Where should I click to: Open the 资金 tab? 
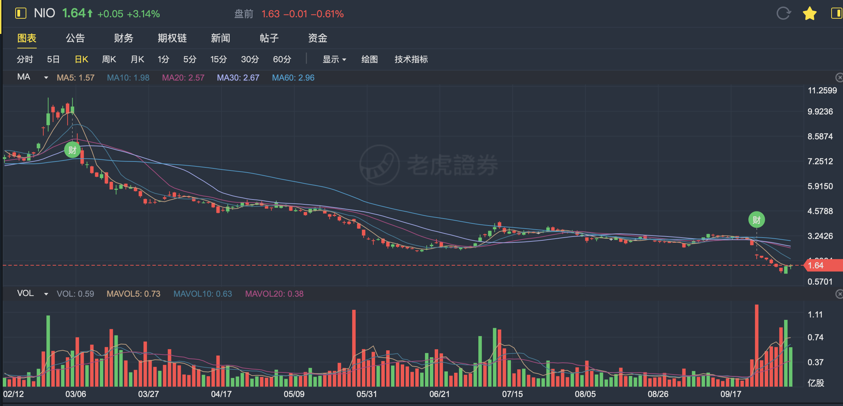(x=318, y=38)
